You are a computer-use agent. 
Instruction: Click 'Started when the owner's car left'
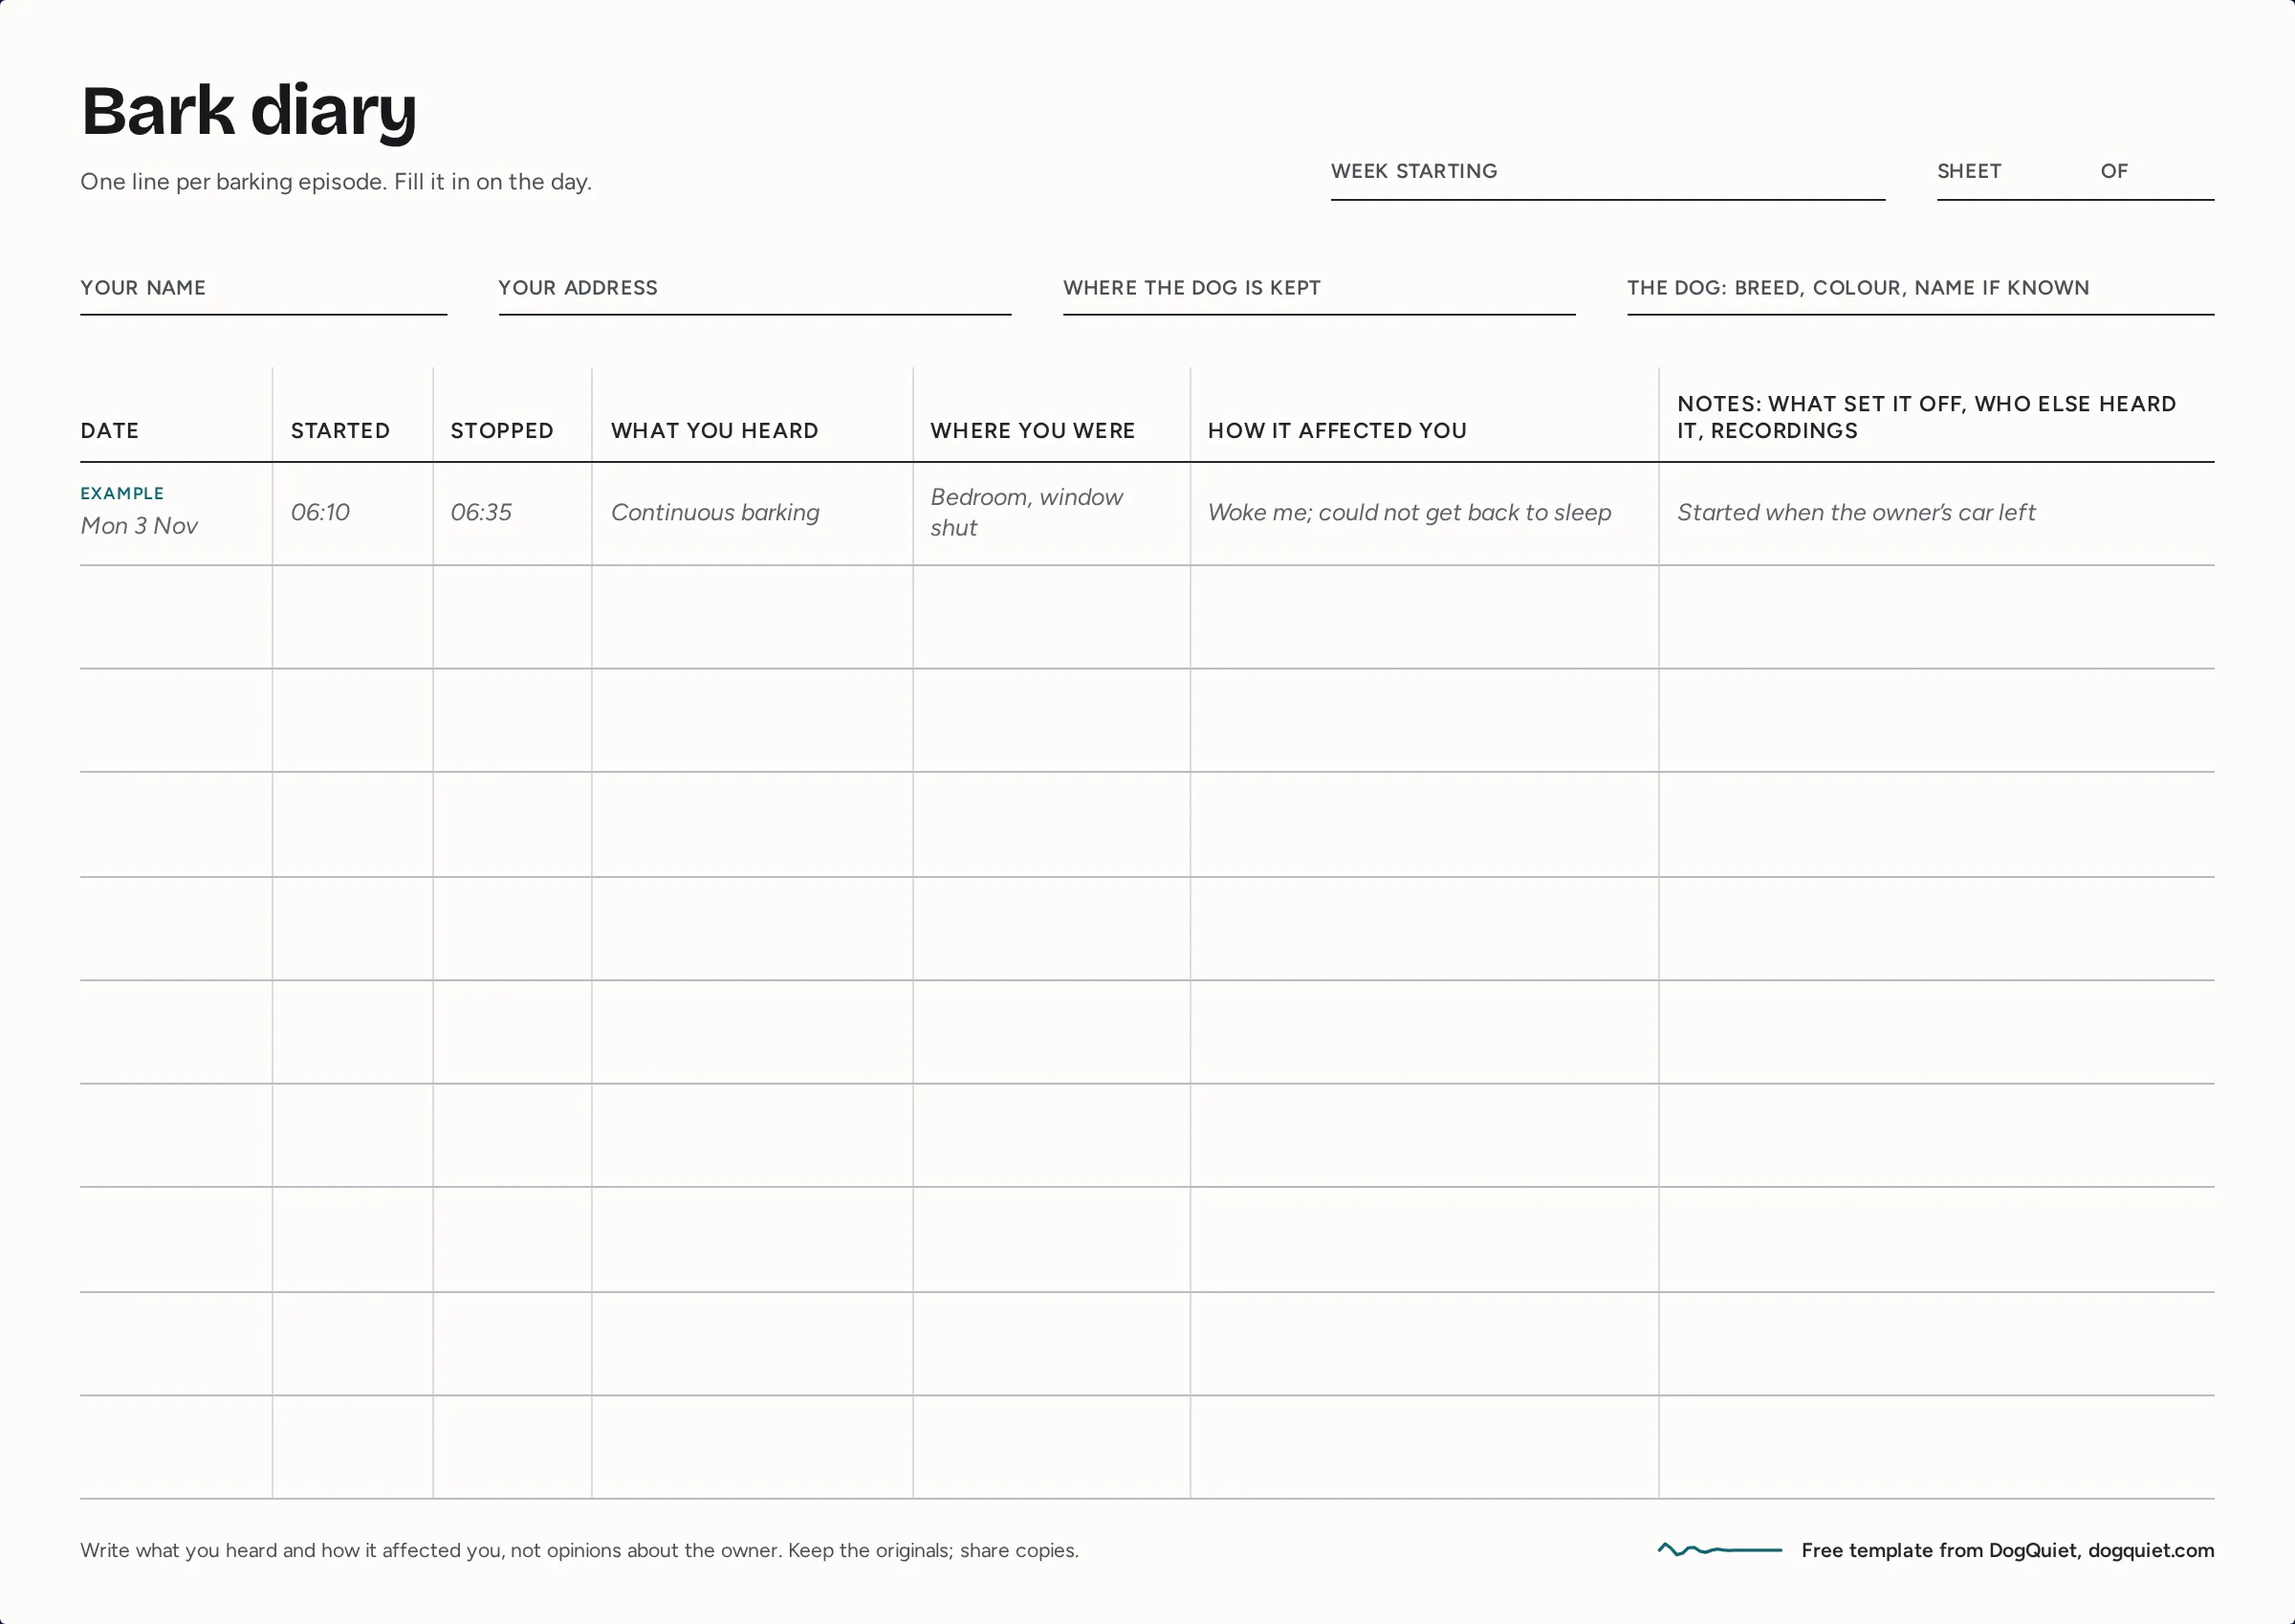pyautogui.click(x=1856, y=512)
